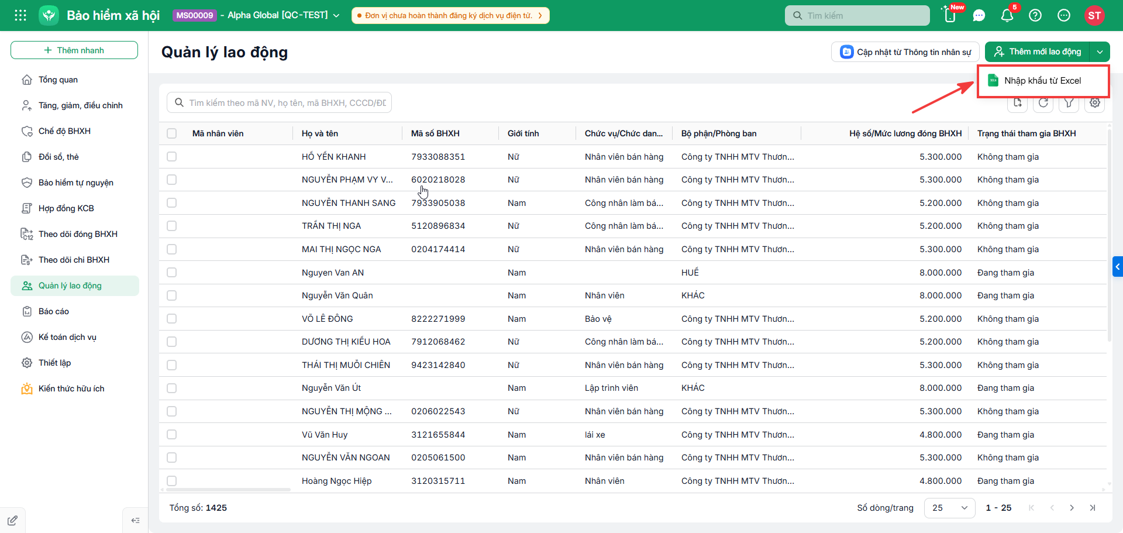Click the Bảo hiểm xã hội logo
The height and width of the screenshot is (533, 1123).
point(49,15)
